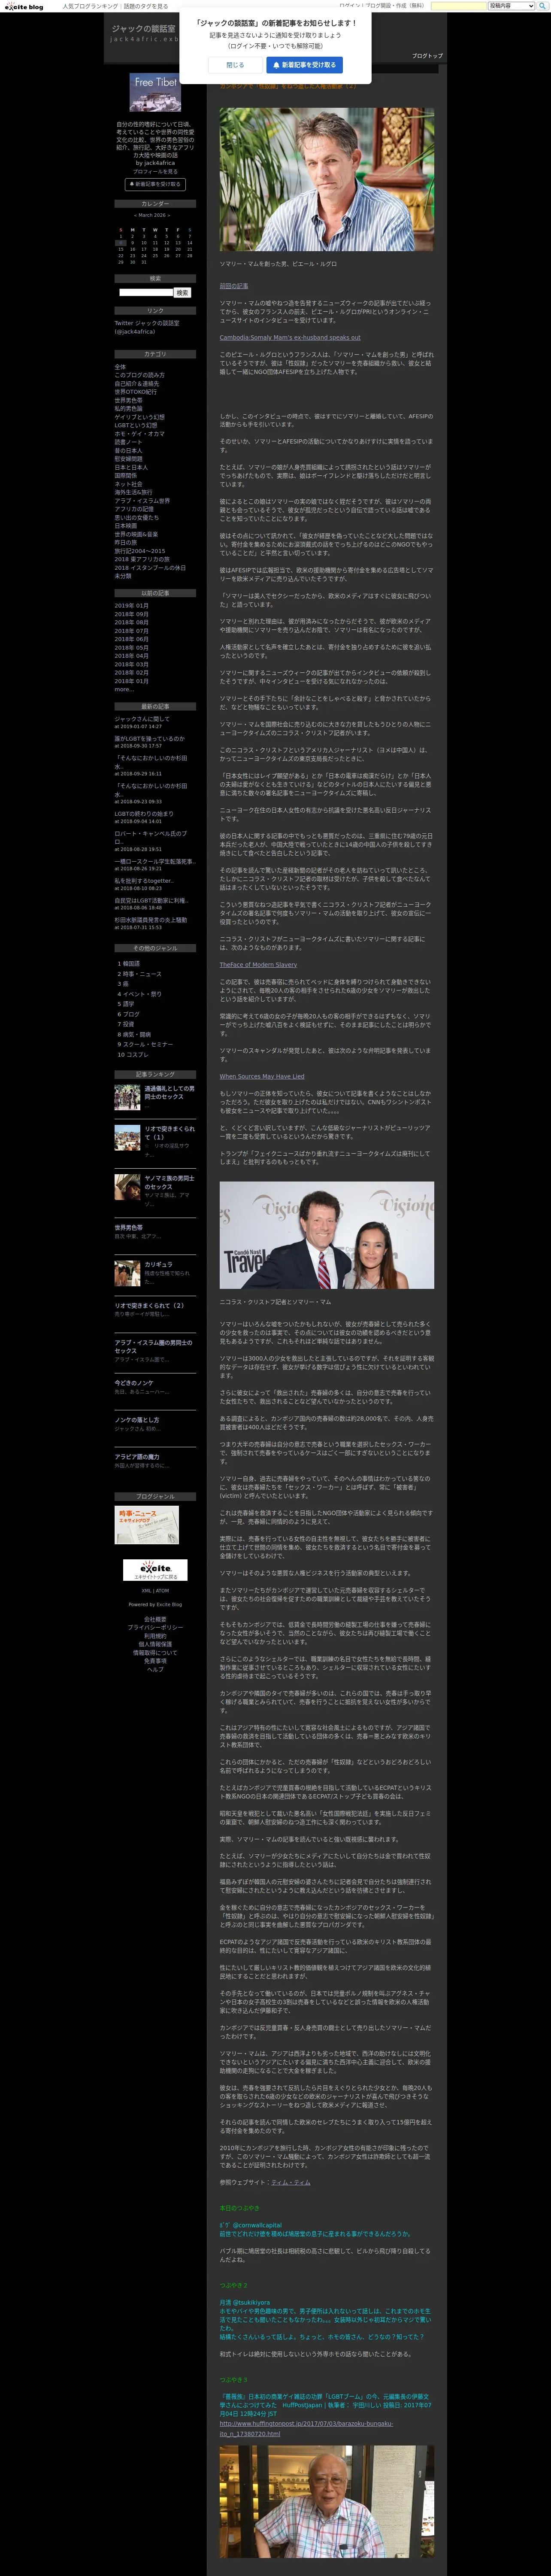
Task: Click thumbnail for カリギュラ ranking article
Action: (x=127, y=1273)
